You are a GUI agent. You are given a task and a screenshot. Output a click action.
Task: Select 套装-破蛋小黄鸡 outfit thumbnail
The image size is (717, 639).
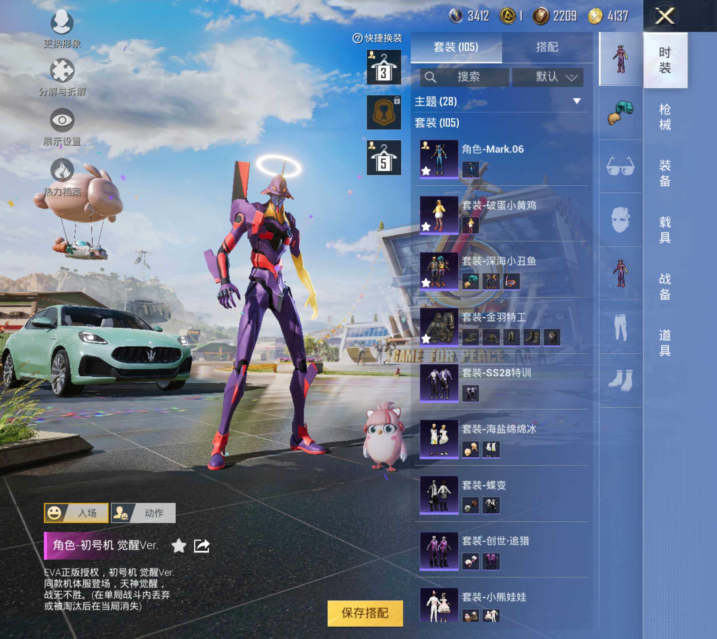439,215
